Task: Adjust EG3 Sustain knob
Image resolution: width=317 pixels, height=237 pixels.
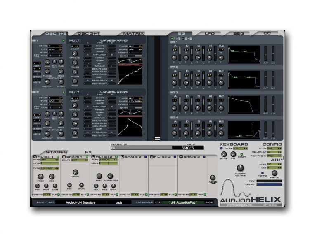Action: point(198,108)
